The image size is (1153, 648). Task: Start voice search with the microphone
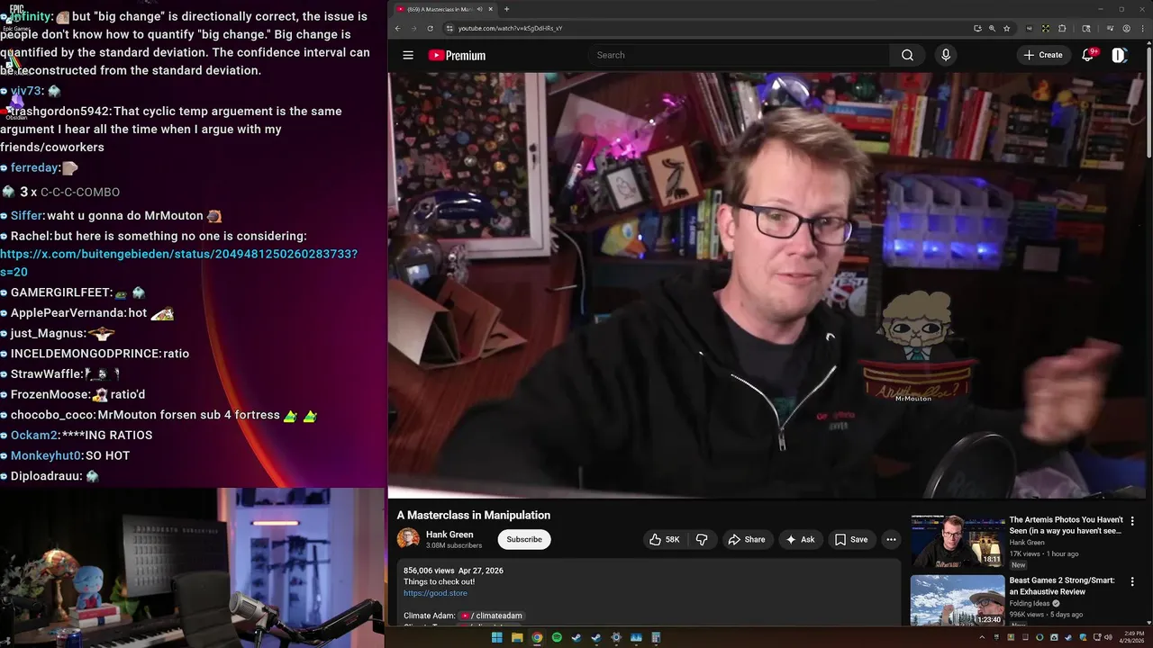click(x=945, y=55)
